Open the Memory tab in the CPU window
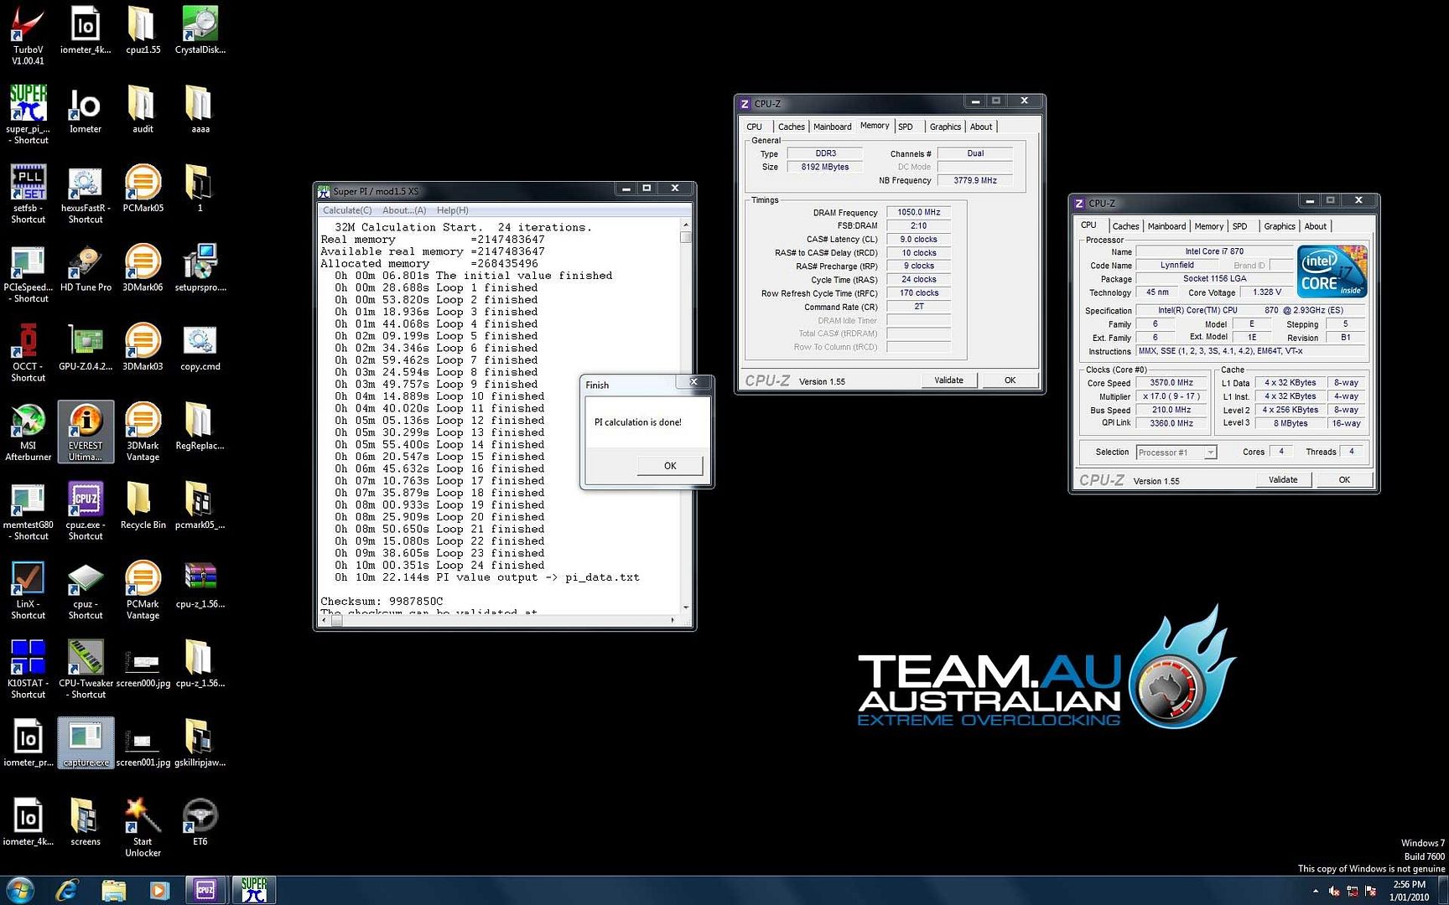Image resolution: width=1449 pixels, height=905 pixels. coord(1208,226)
